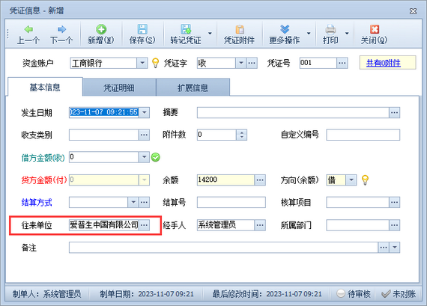
Task: Click the ellipsis button beside 往来单位
Action: point(145,225)
